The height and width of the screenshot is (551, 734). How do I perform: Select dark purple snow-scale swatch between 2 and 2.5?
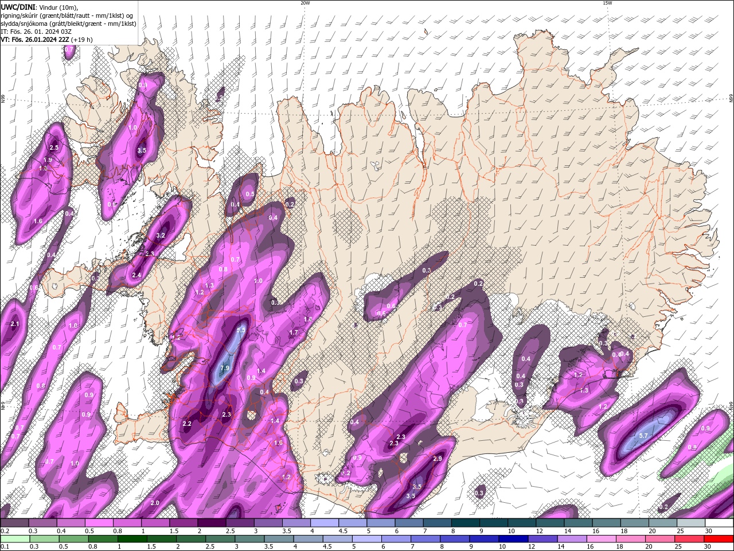click(x=212, y=523)
